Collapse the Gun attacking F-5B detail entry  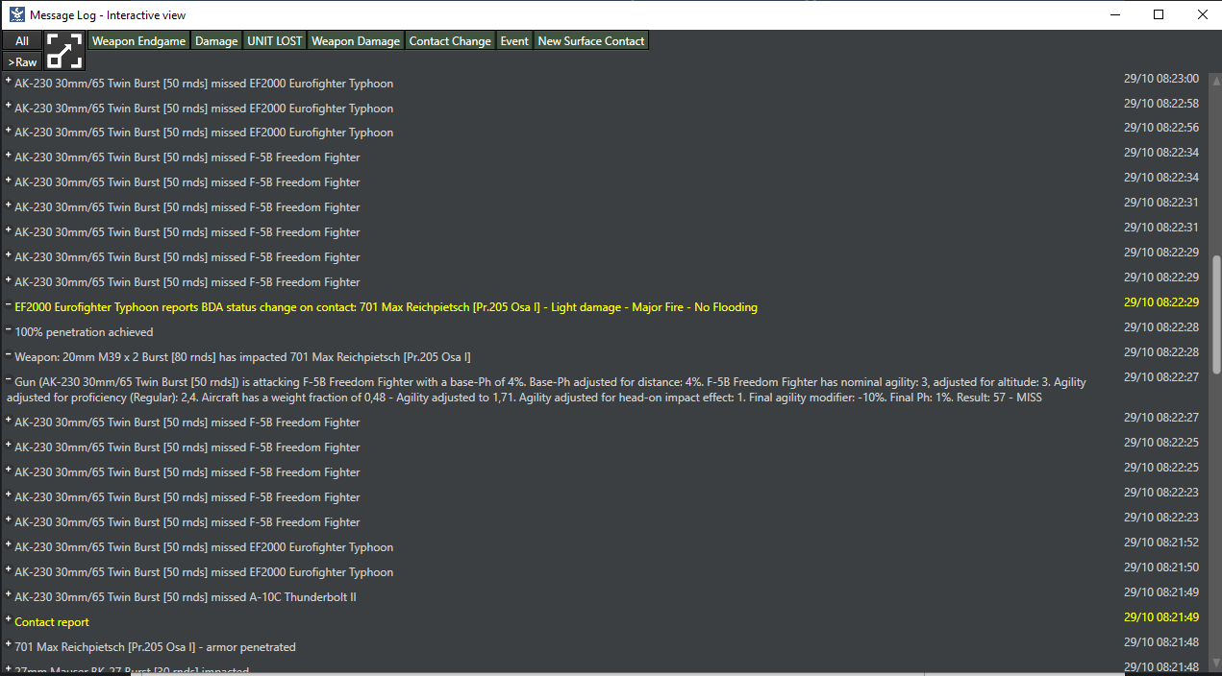[x=9, y=380]
